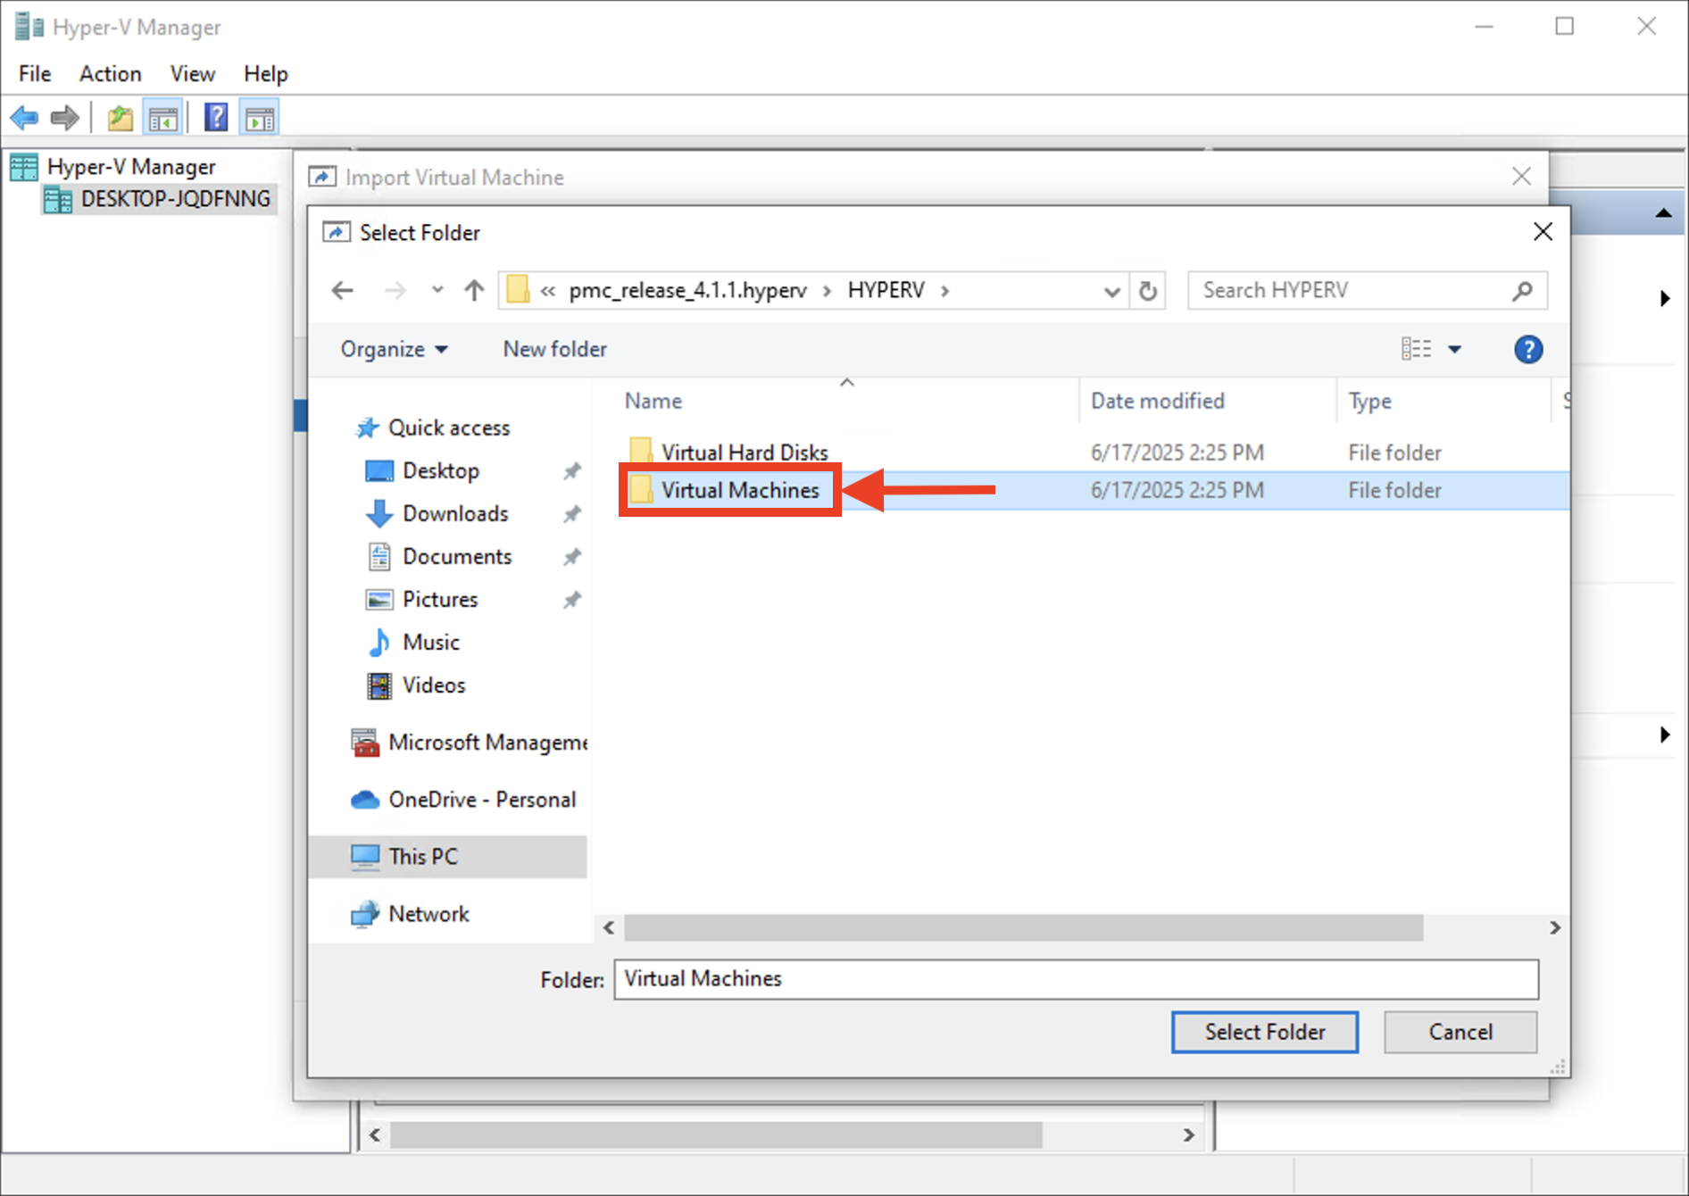Select Documents in the navigation pane

[457, 556]
